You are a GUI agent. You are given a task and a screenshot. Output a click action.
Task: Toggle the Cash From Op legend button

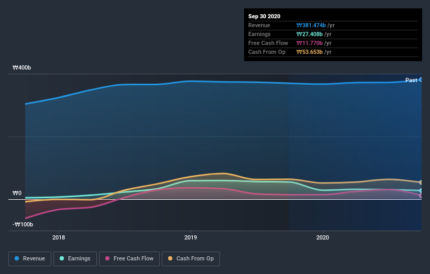pos(191,259)
